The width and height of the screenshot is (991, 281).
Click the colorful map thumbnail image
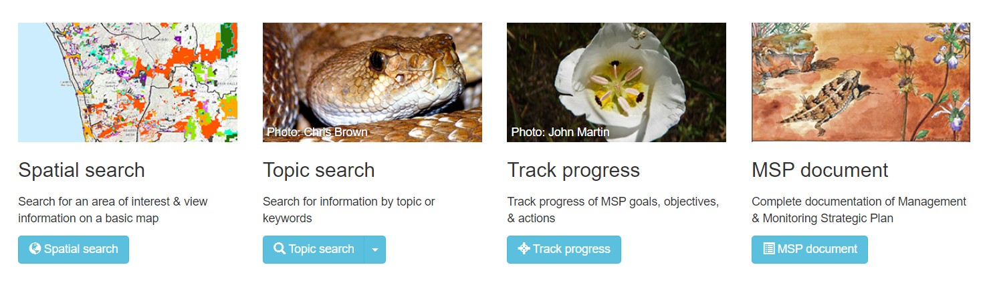[128, 82]
